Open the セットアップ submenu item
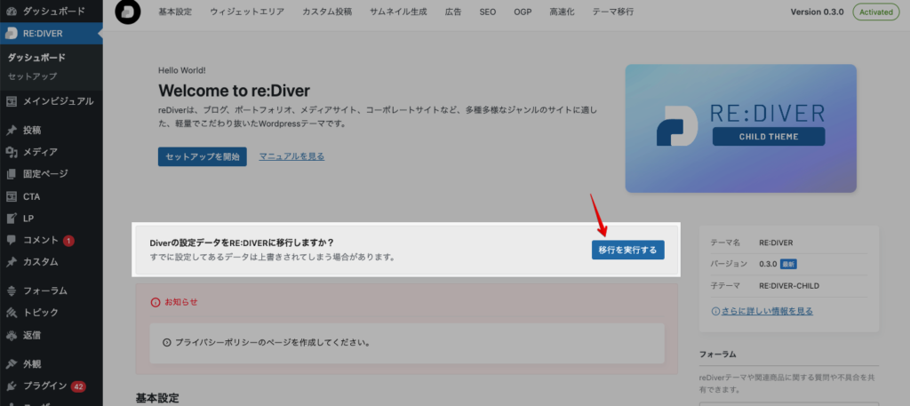The image size is (910, 406). coord(32,76)
